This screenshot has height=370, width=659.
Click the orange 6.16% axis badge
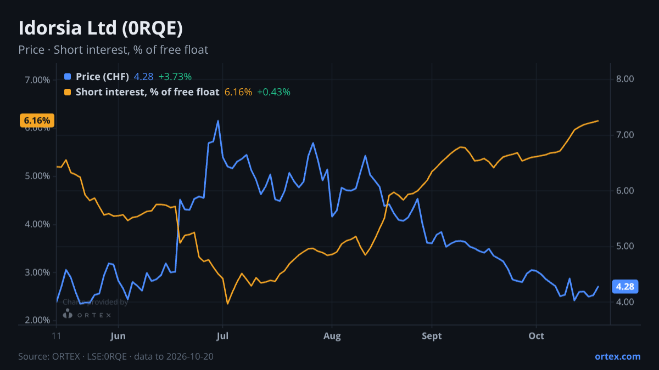tap(37, 121)
